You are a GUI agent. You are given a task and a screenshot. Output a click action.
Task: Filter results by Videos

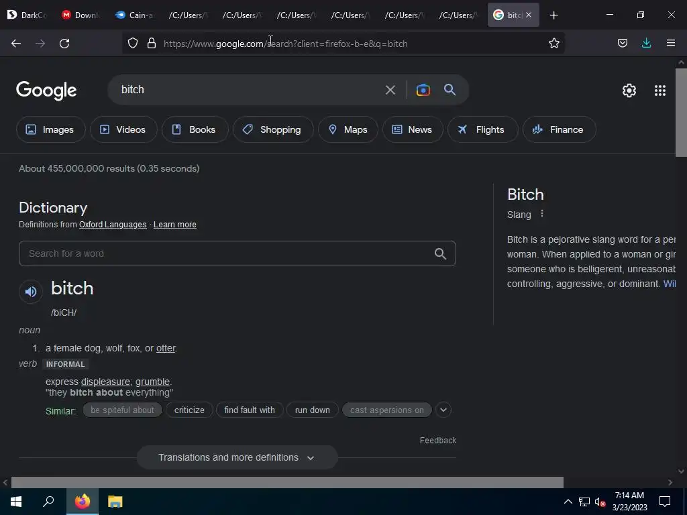coord(123,129)
